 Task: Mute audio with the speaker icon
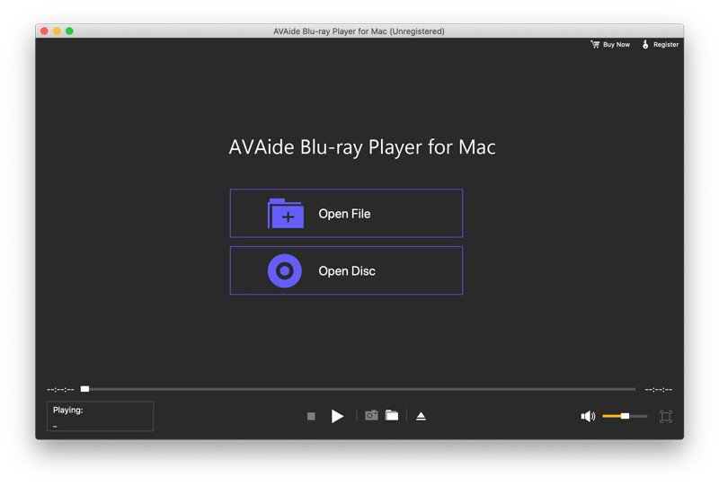(x=588, y=416)
